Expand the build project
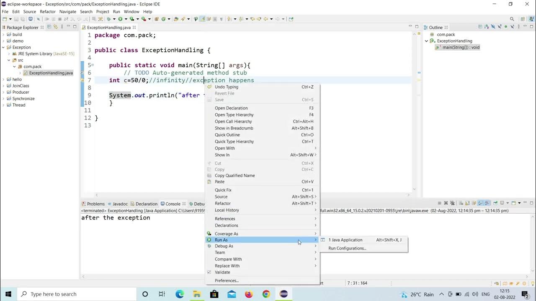Viewport: 536px width, 301px height. tap(3, 35)
